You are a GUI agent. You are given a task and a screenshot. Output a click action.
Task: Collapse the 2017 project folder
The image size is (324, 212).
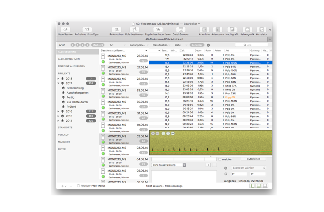coord(59,83)
